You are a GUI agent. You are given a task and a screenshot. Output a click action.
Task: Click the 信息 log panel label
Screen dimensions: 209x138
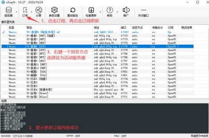(x=4, y=101)
